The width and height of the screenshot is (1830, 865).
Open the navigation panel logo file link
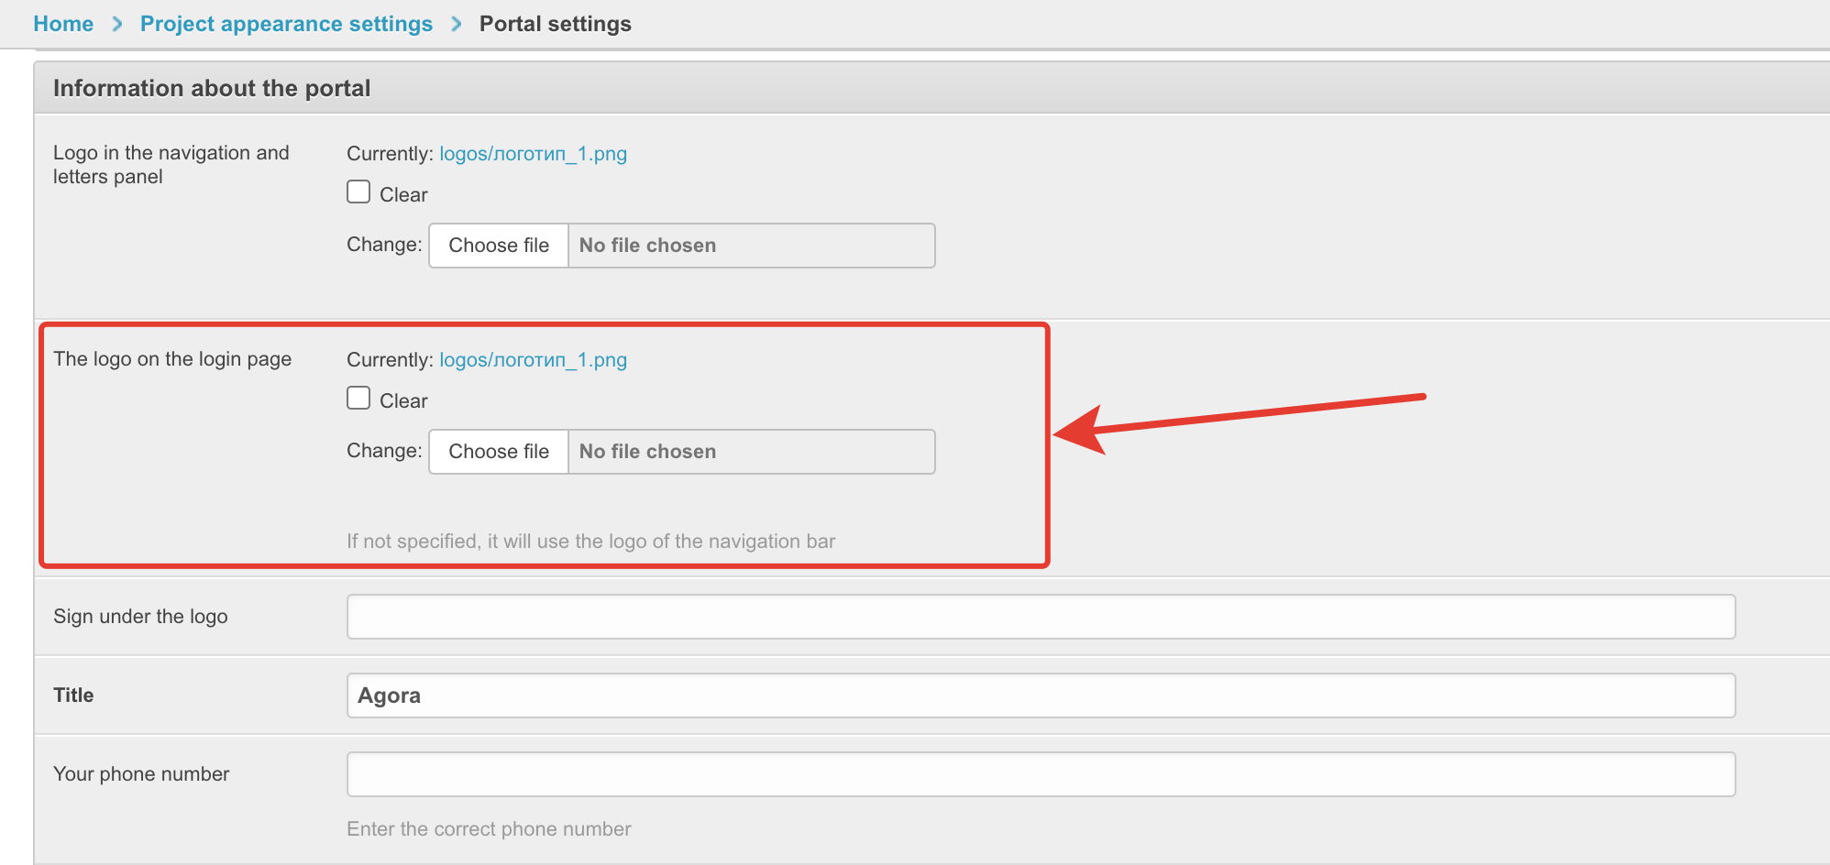[x=533, y=154]
